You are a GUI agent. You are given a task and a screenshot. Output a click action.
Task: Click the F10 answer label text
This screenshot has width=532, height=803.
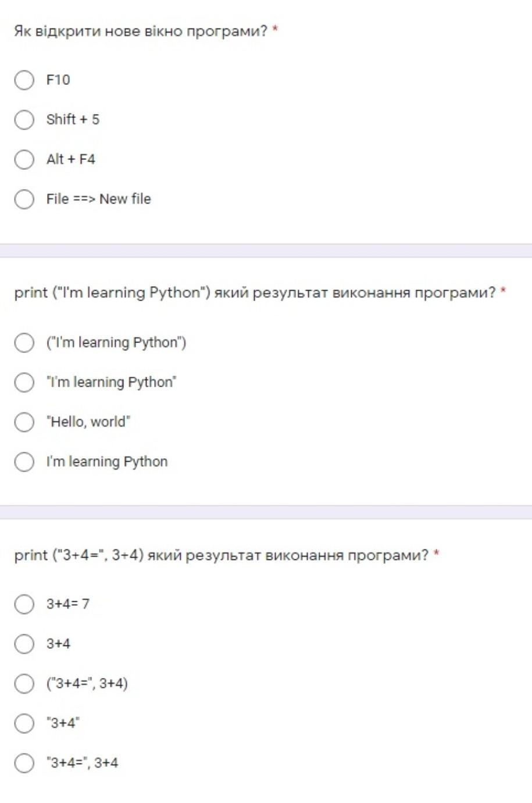coord(58,80)
